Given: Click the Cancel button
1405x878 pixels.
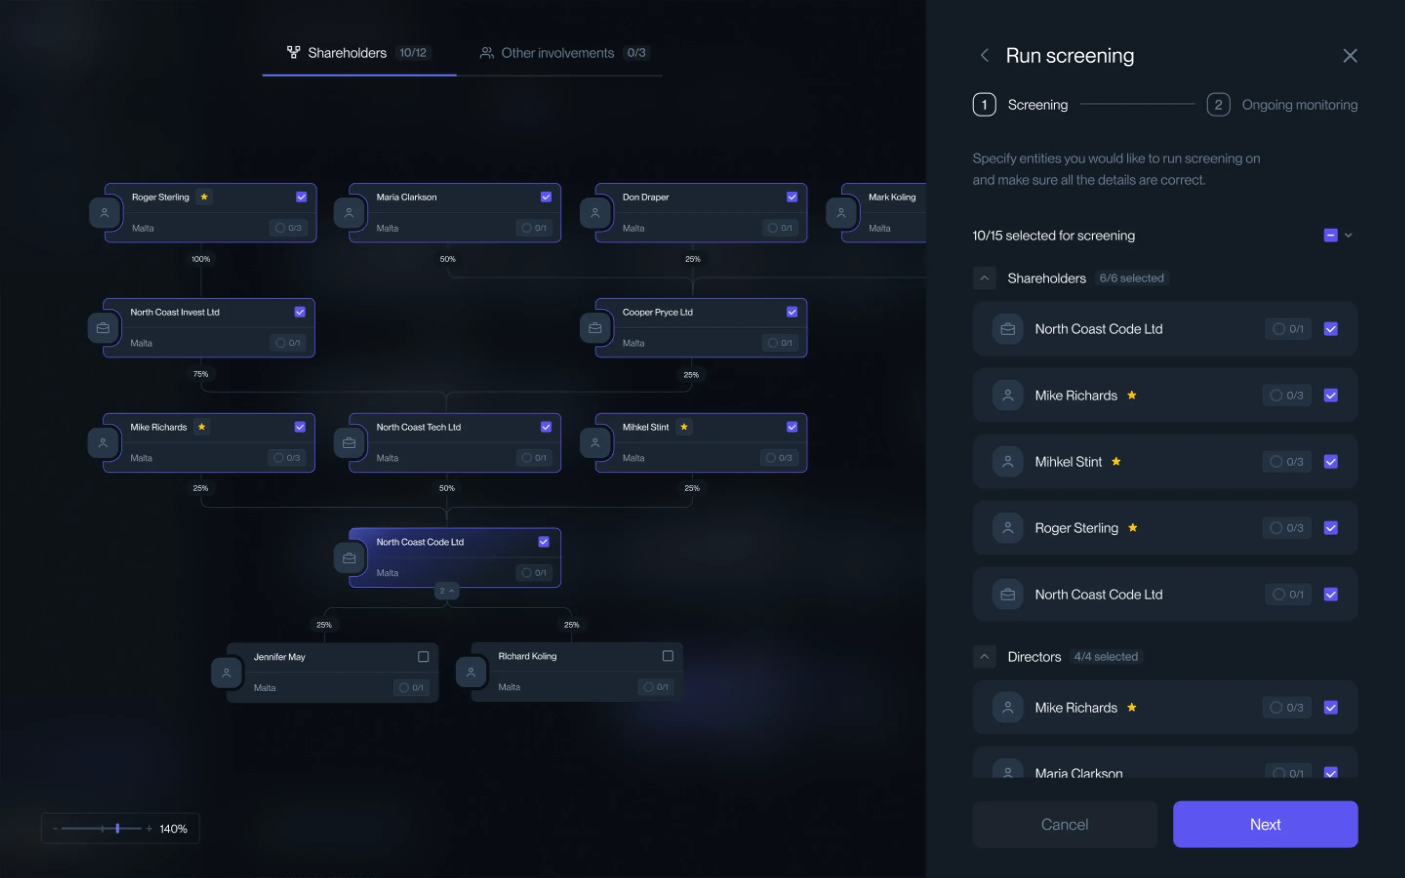Looking at the screenshot, I should [1064, 824].
